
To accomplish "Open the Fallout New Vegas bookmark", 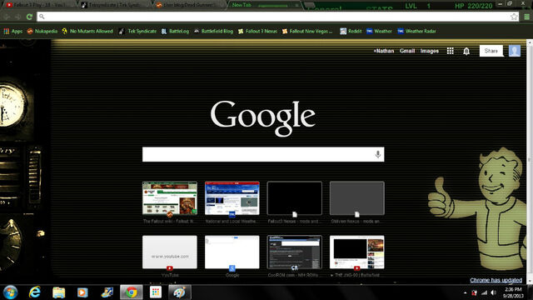I will pyautogui.click(x=307, y=32).
